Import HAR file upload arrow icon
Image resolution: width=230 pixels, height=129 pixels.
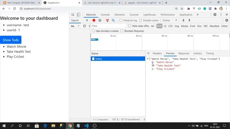(x=183, y=20)
